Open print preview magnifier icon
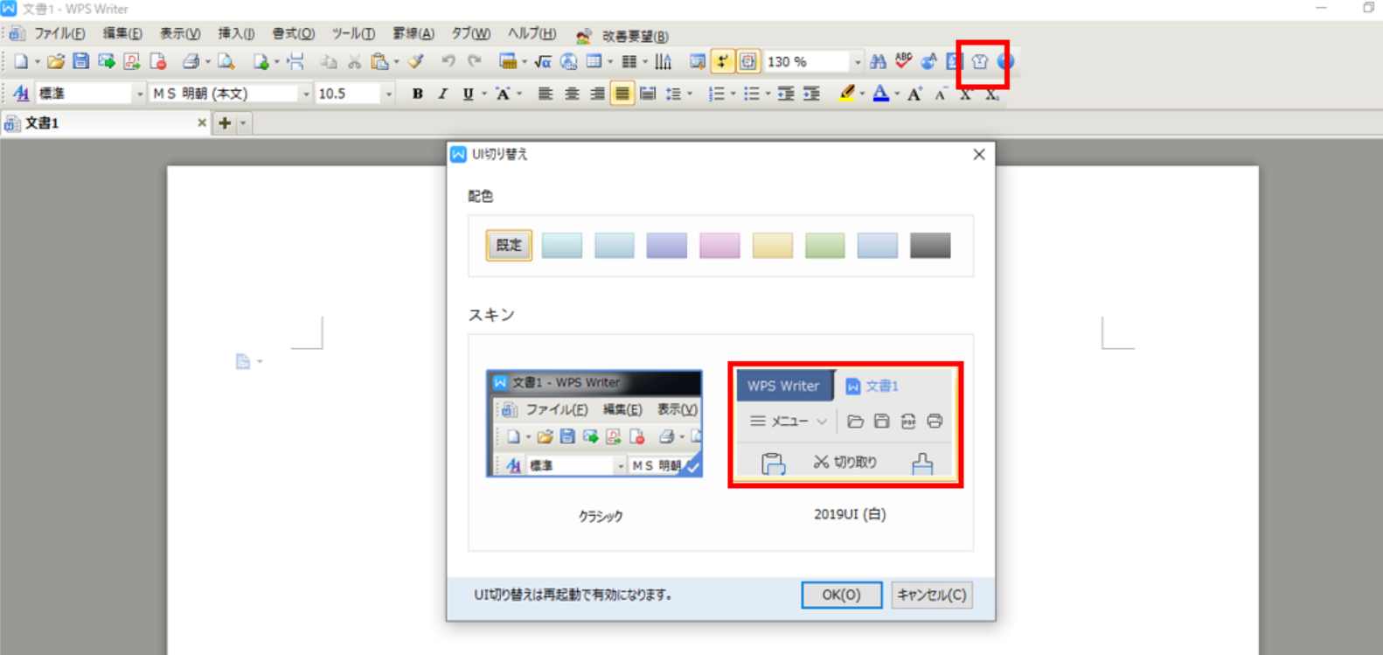This screenshot has width=1383, height=655. (x=226, y=61)
